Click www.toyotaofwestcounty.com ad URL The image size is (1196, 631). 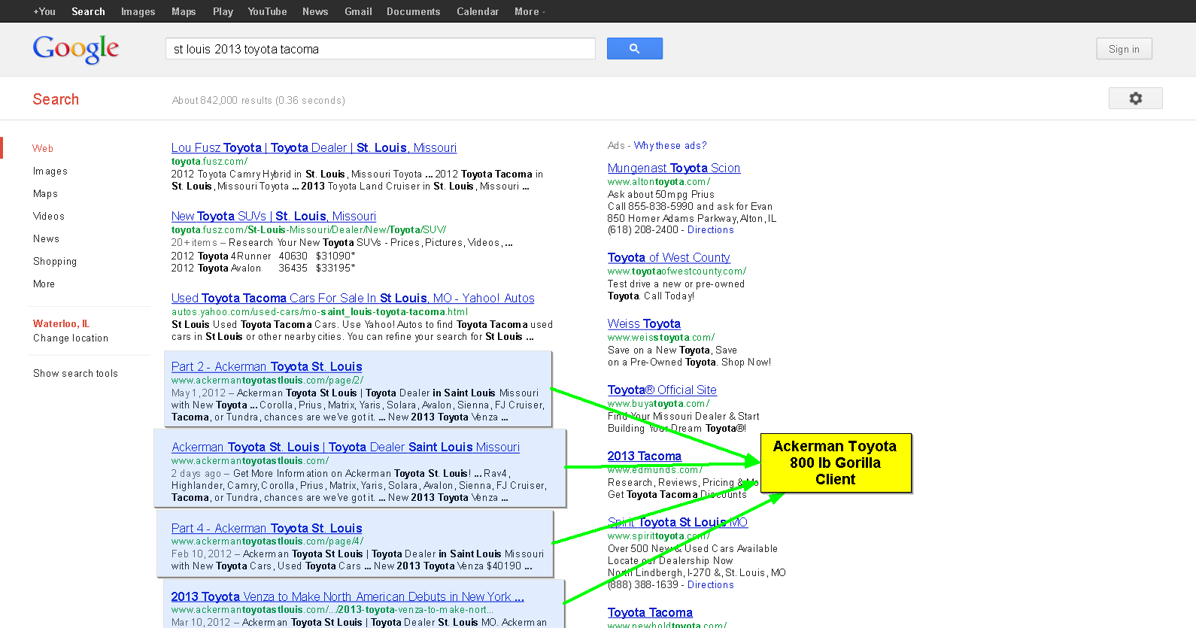click(676, 271)
